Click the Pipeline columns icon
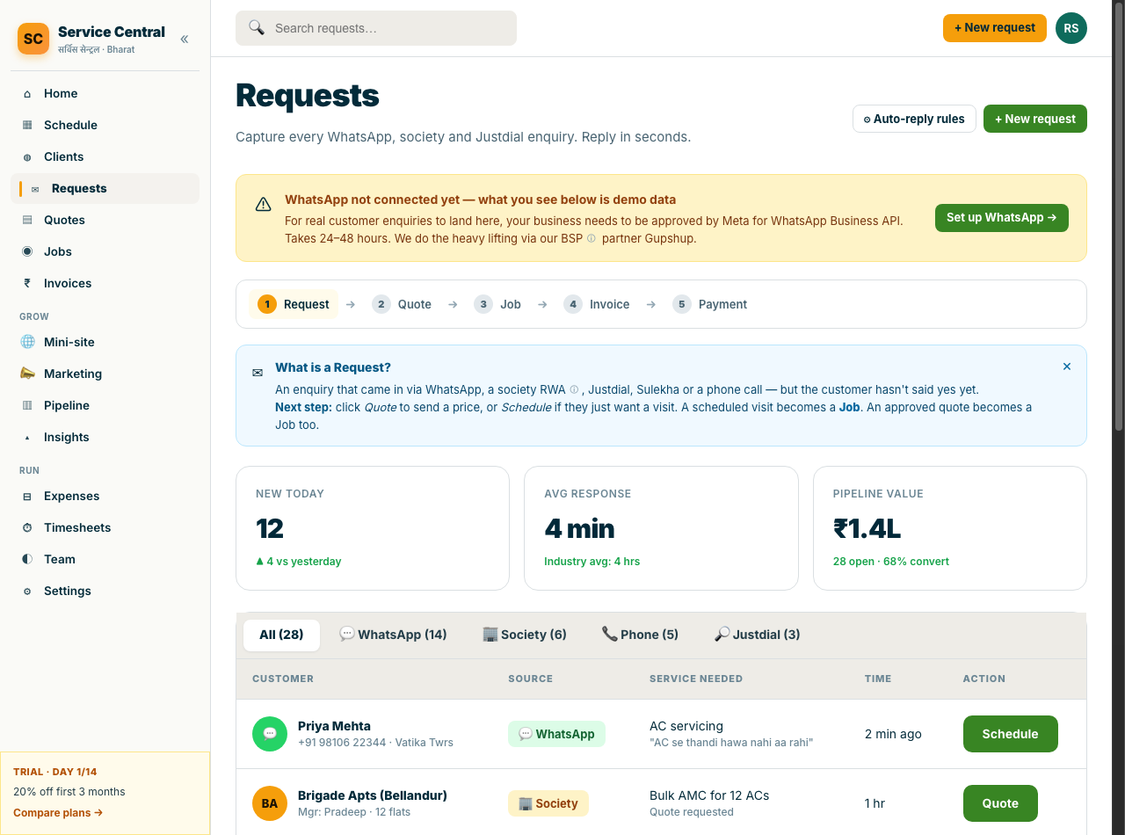This screenshot has height=835, width=1125. (x=27, y=405)
